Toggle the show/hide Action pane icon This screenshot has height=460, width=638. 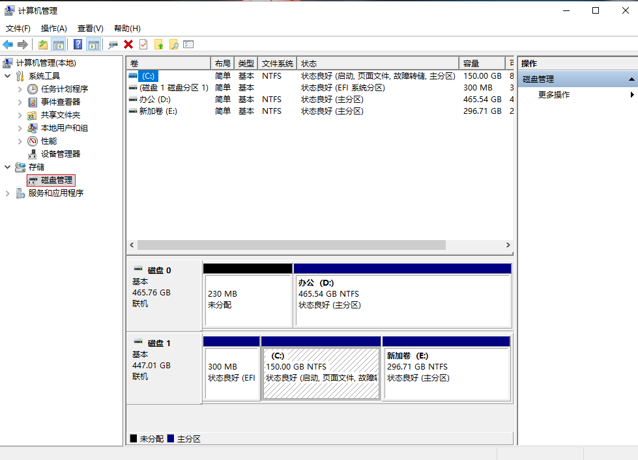pos(94,44)
